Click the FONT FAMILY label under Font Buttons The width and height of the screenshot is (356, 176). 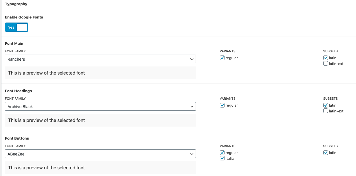[x=15, y=146]
